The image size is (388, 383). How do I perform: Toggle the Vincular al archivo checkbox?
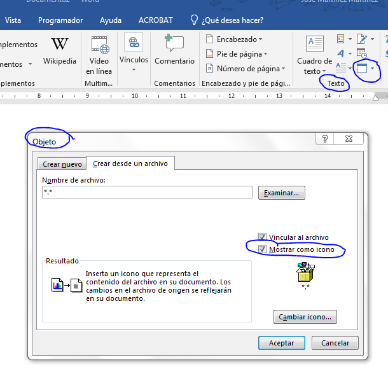262,237
